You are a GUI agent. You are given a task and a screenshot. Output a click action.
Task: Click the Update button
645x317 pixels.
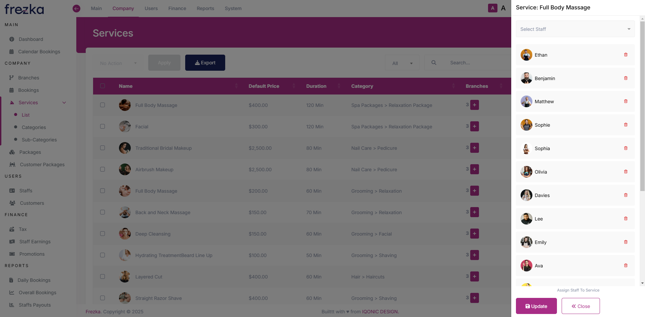tap(536, 306)
